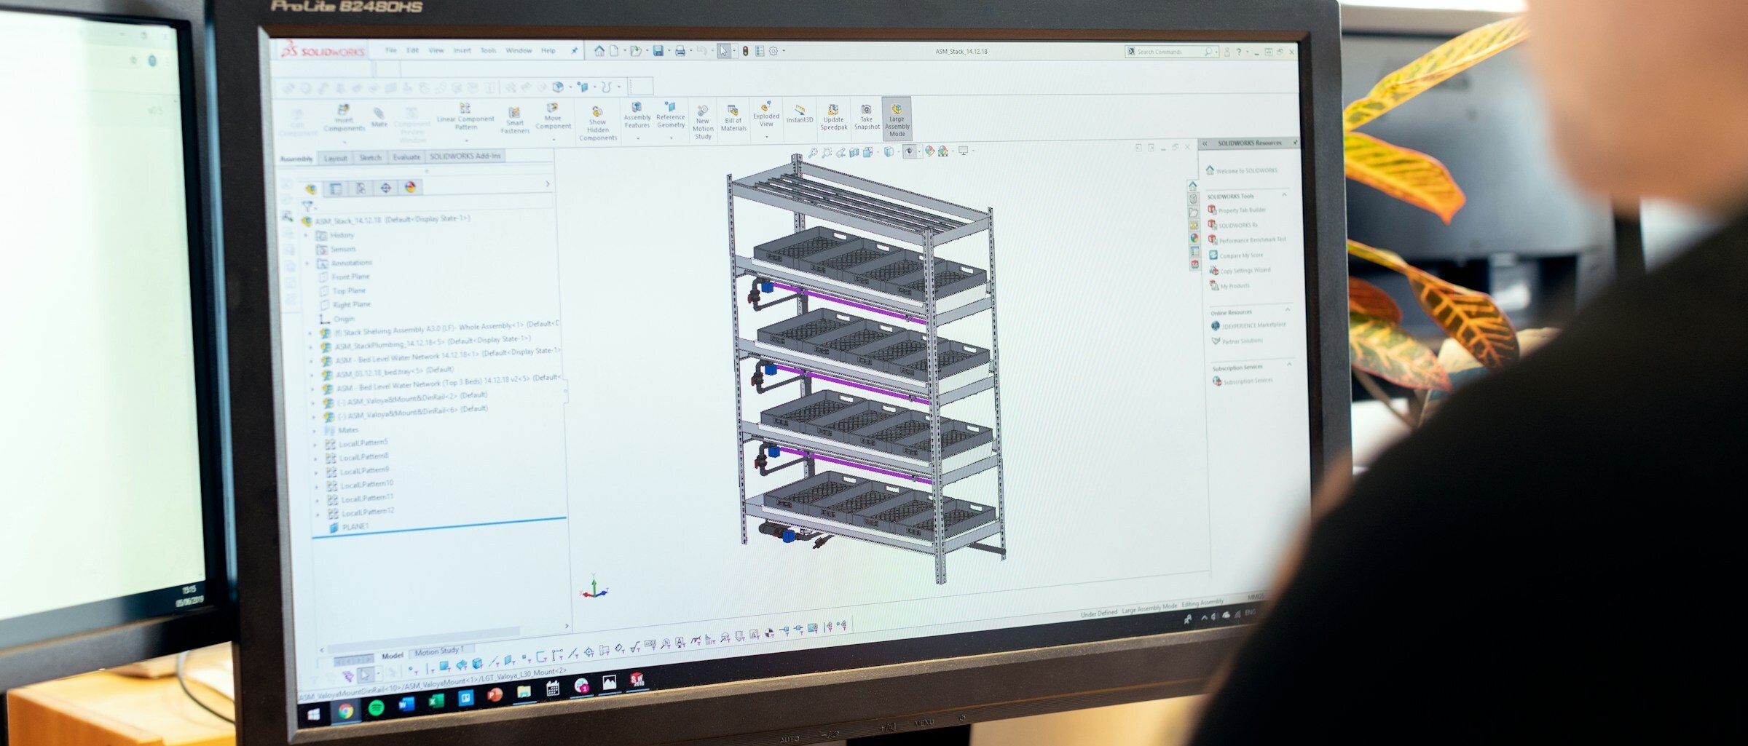Click the Exploded View tool
The width and height of the screenshot is (1748, 746).
click(x=765, y=115)
